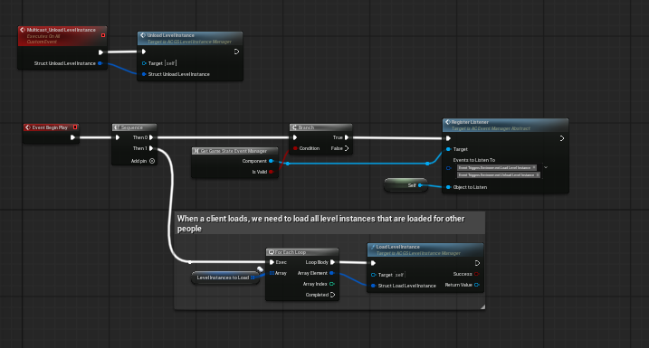Click the Object to Listen pin
Image resolution: width=649 pixels, height=348 pixels.
(448, 187)
